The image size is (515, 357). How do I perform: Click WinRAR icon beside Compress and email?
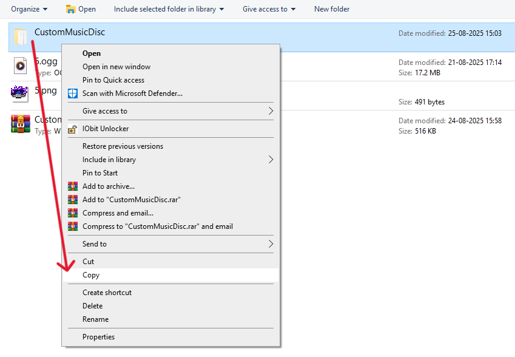[73, 213]
